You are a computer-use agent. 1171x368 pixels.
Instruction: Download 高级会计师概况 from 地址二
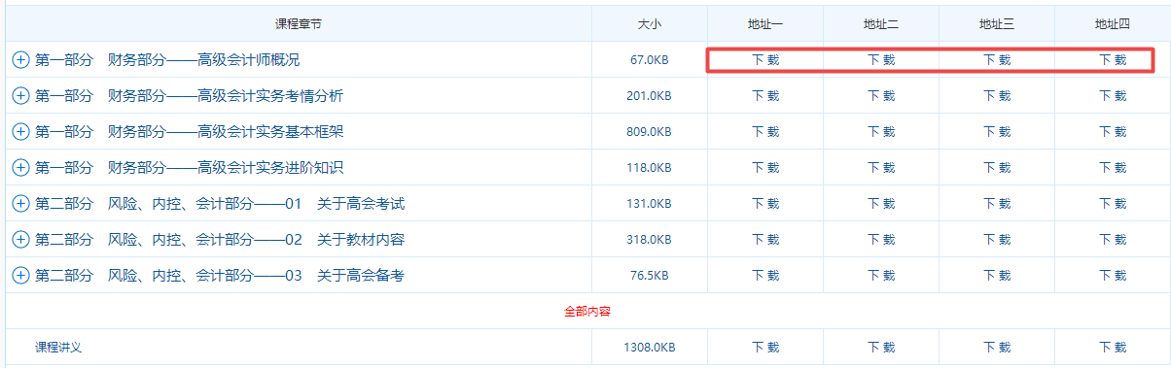[x=881, y=60]
